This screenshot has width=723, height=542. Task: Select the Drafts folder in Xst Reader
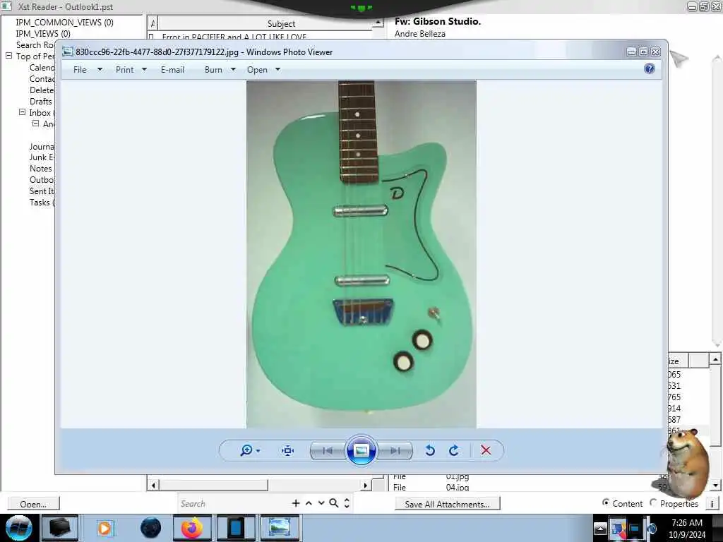tap(40, 102)
